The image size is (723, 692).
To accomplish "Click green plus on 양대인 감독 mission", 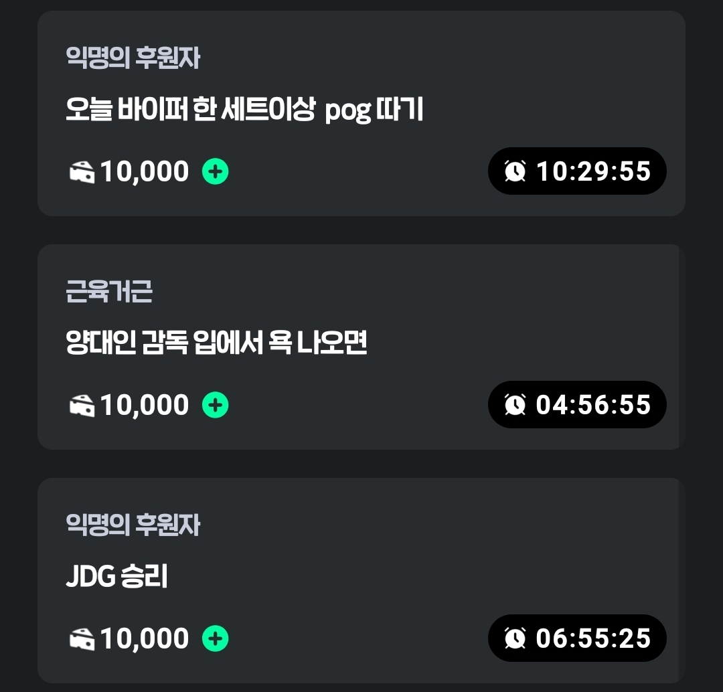I will tap(216, 406).
